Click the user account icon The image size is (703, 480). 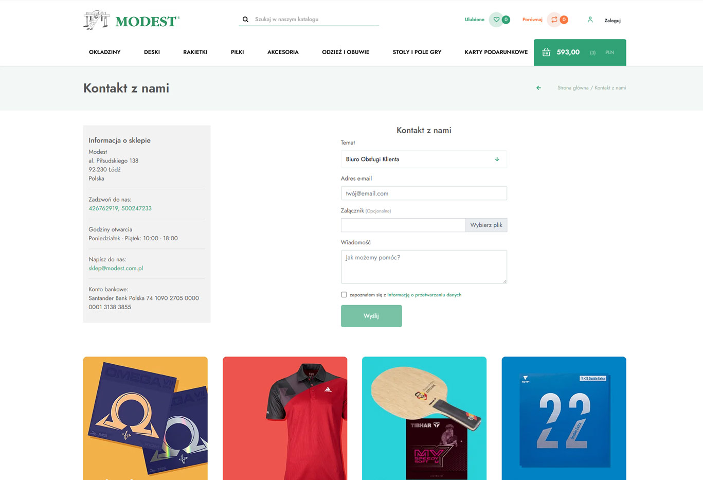590,20
